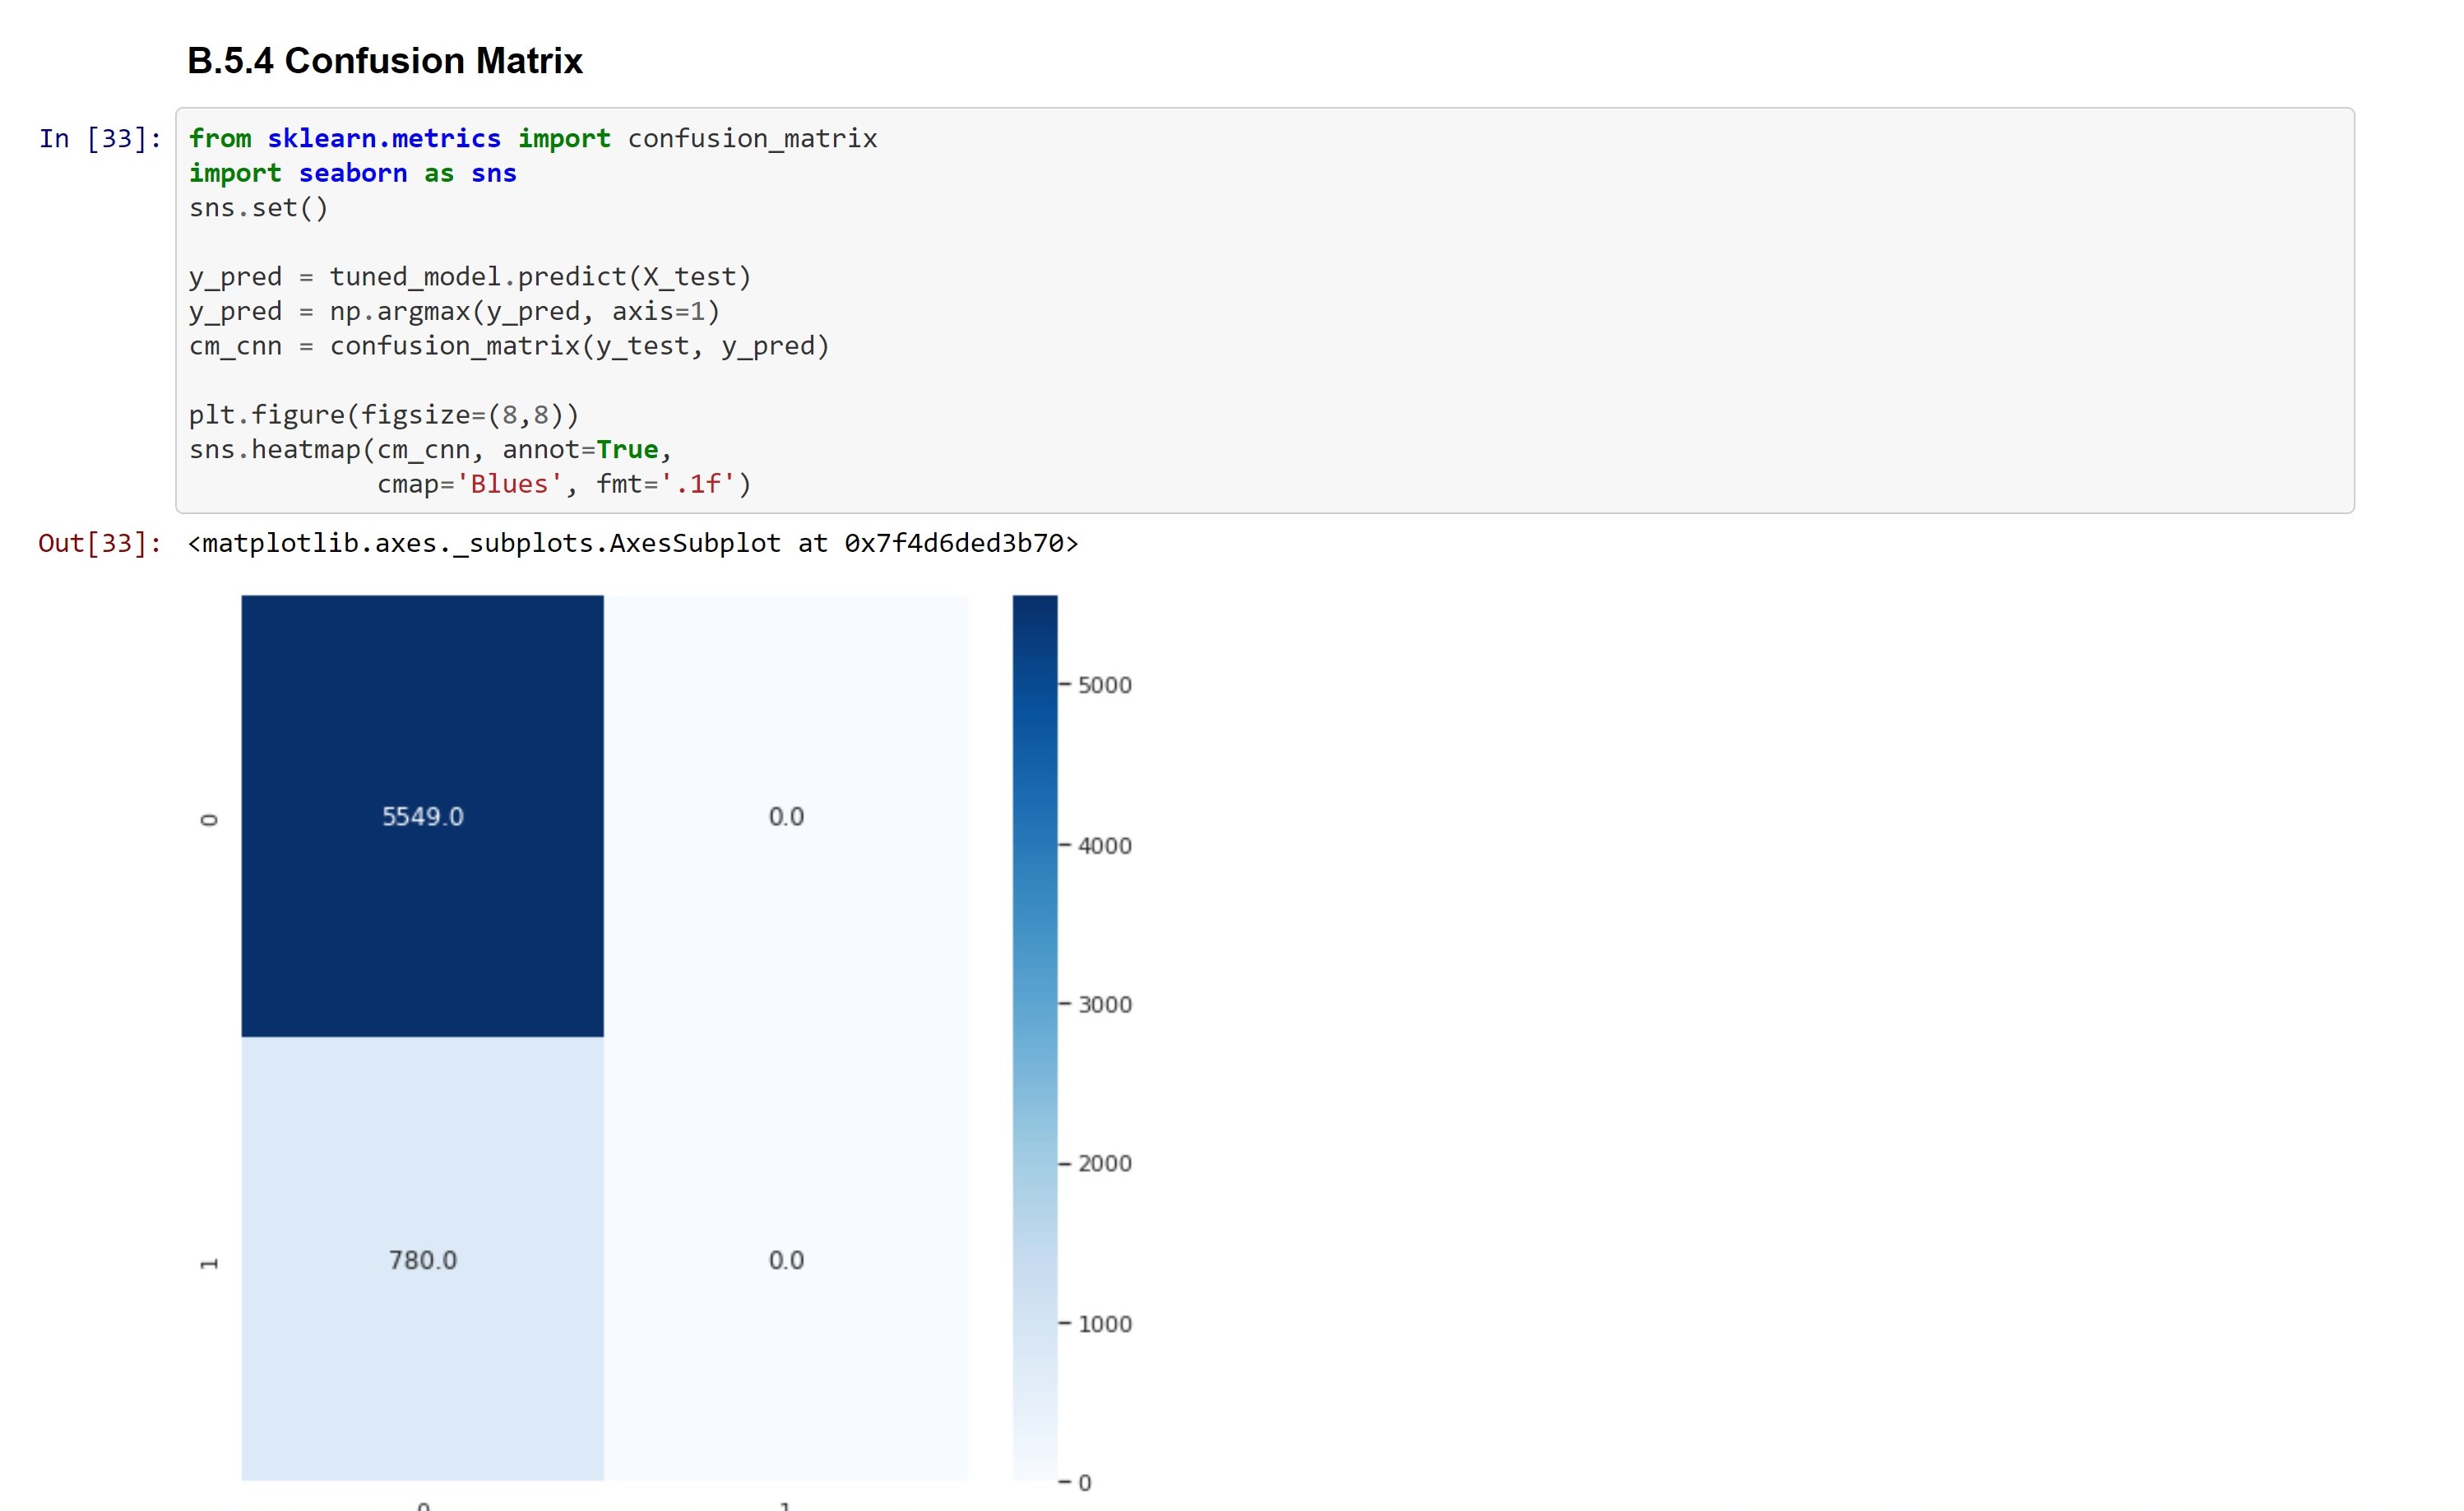
Task: Click the 780.0 heatmap cell
Action: 422,1260
